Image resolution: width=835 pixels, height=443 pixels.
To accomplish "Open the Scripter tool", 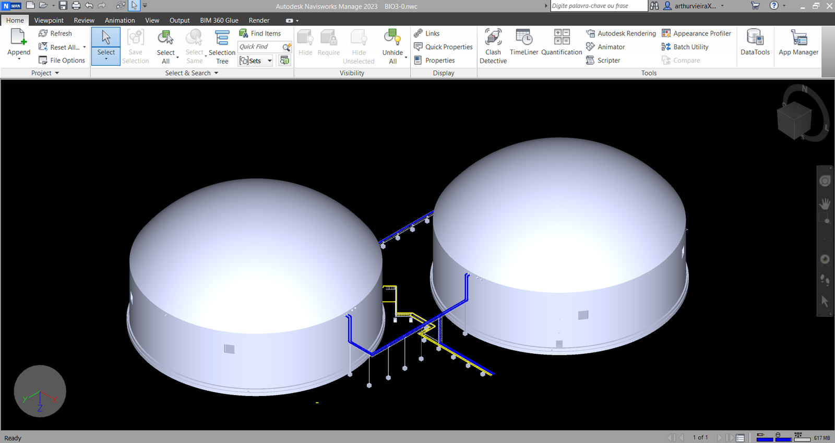I will click(603, 61).
